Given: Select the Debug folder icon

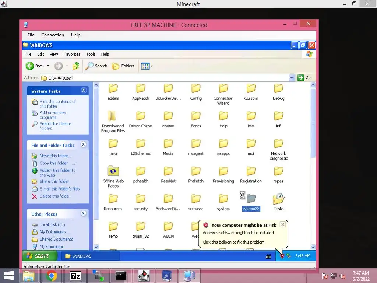Looking at the screenshot, I should 278,88.
